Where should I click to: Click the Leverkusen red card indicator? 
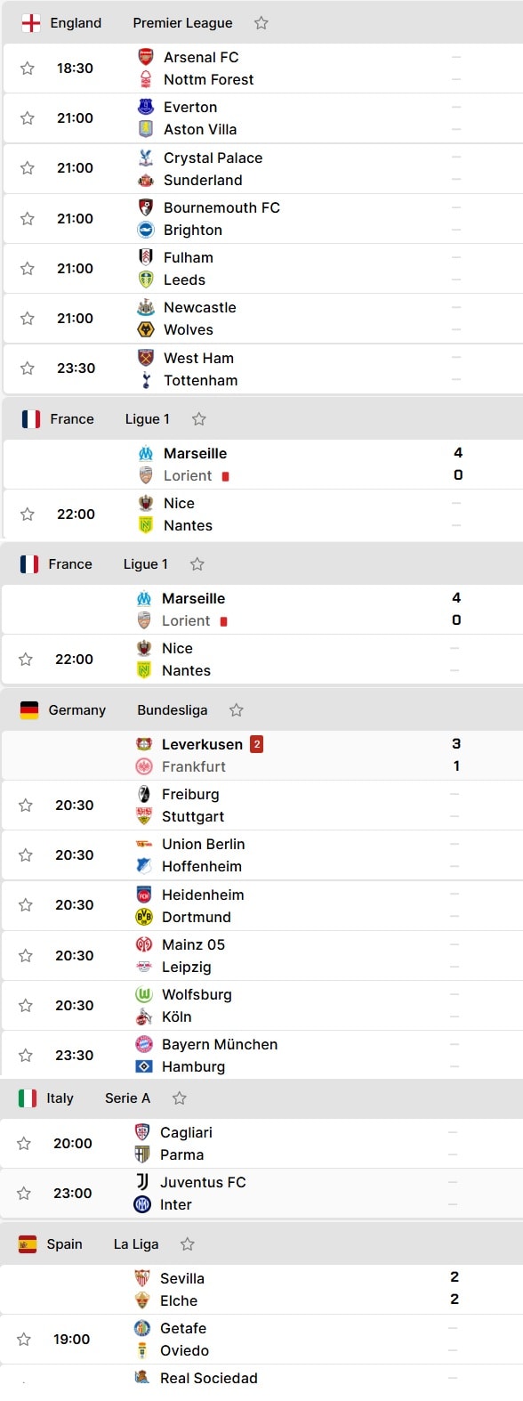pos(257,744)
